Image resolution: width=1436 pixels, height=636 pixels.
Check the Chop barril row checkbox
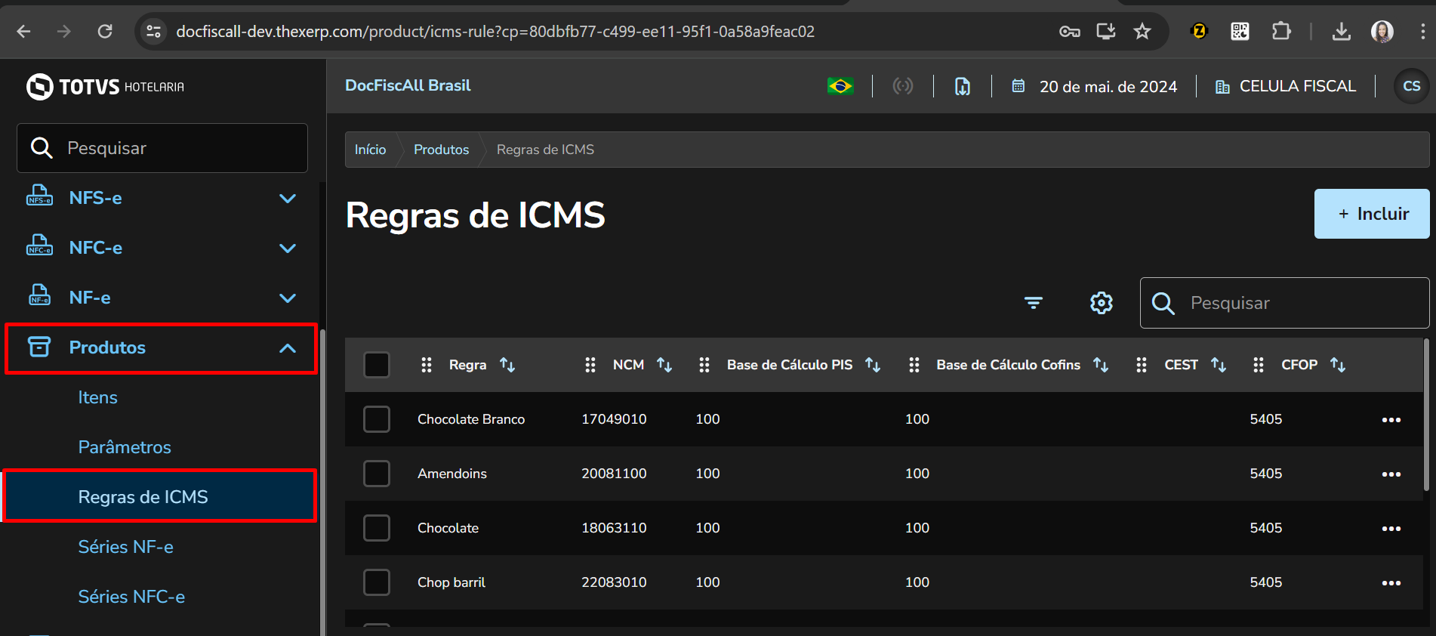coord(377,582)
